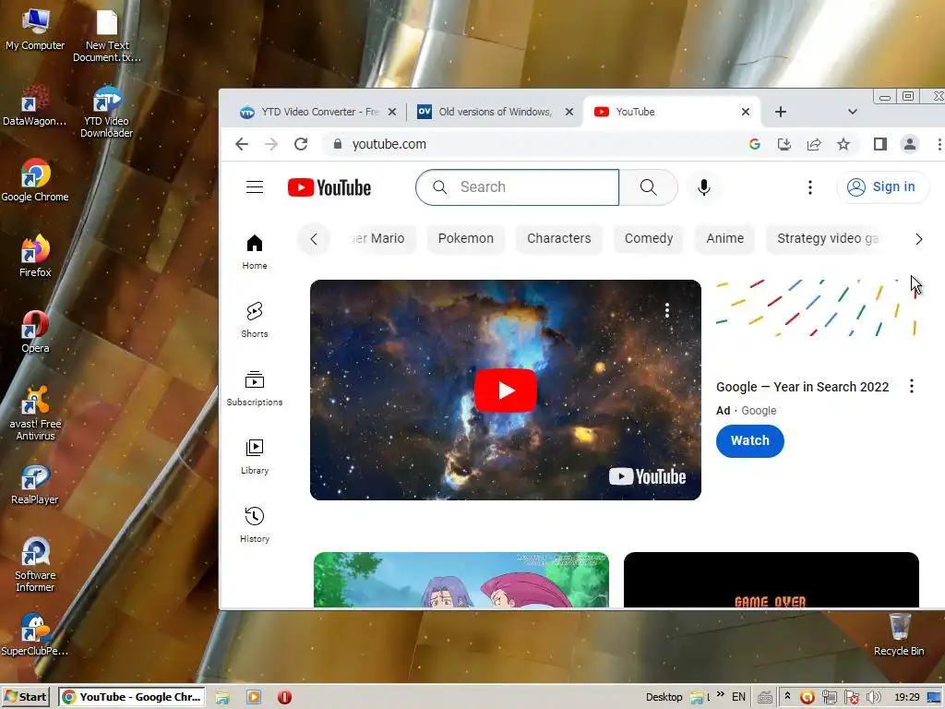945x709 pixels.
Task: Open History in the sidebar
Action: coord(255,524)
